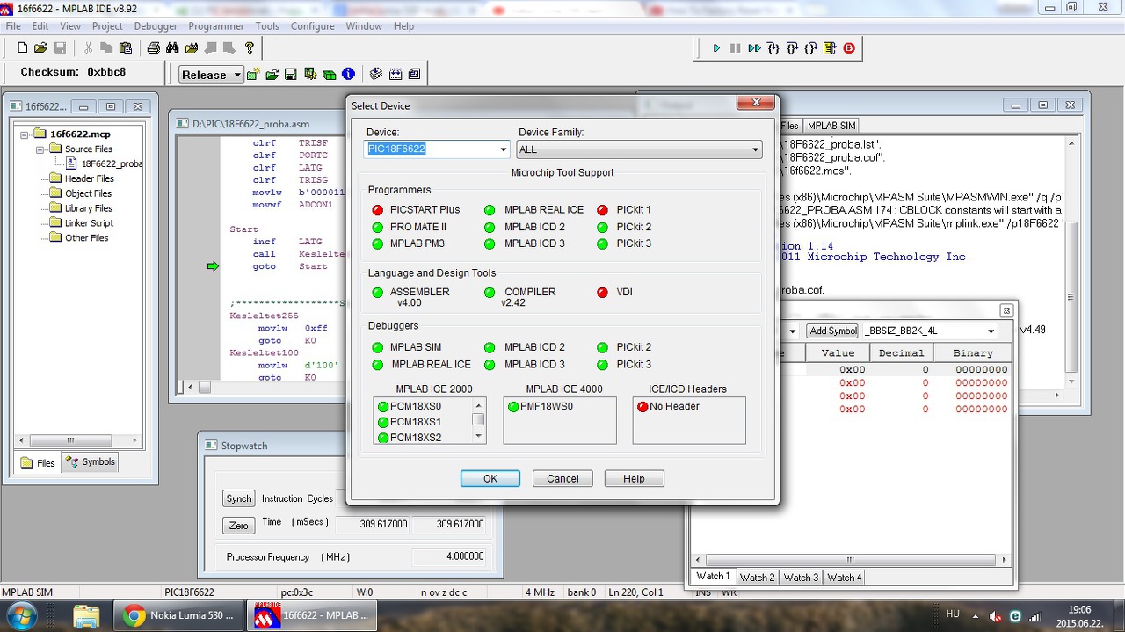Image resolution: width=1125 pixels, height=632 pixels.
Task: Click the blue info icon
Action: [x=348, y=75]
